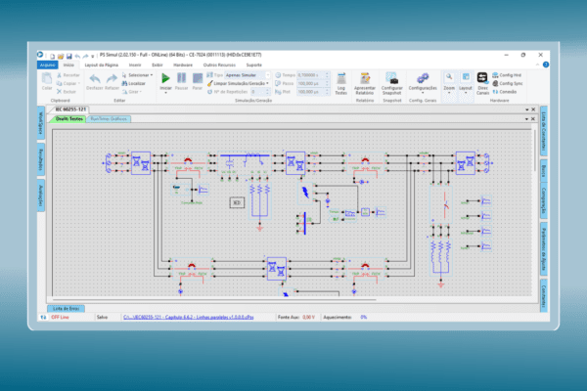Click the Colar paste icon
The width and height of the screenshot is (587, 391).
[x=47, y=79]
